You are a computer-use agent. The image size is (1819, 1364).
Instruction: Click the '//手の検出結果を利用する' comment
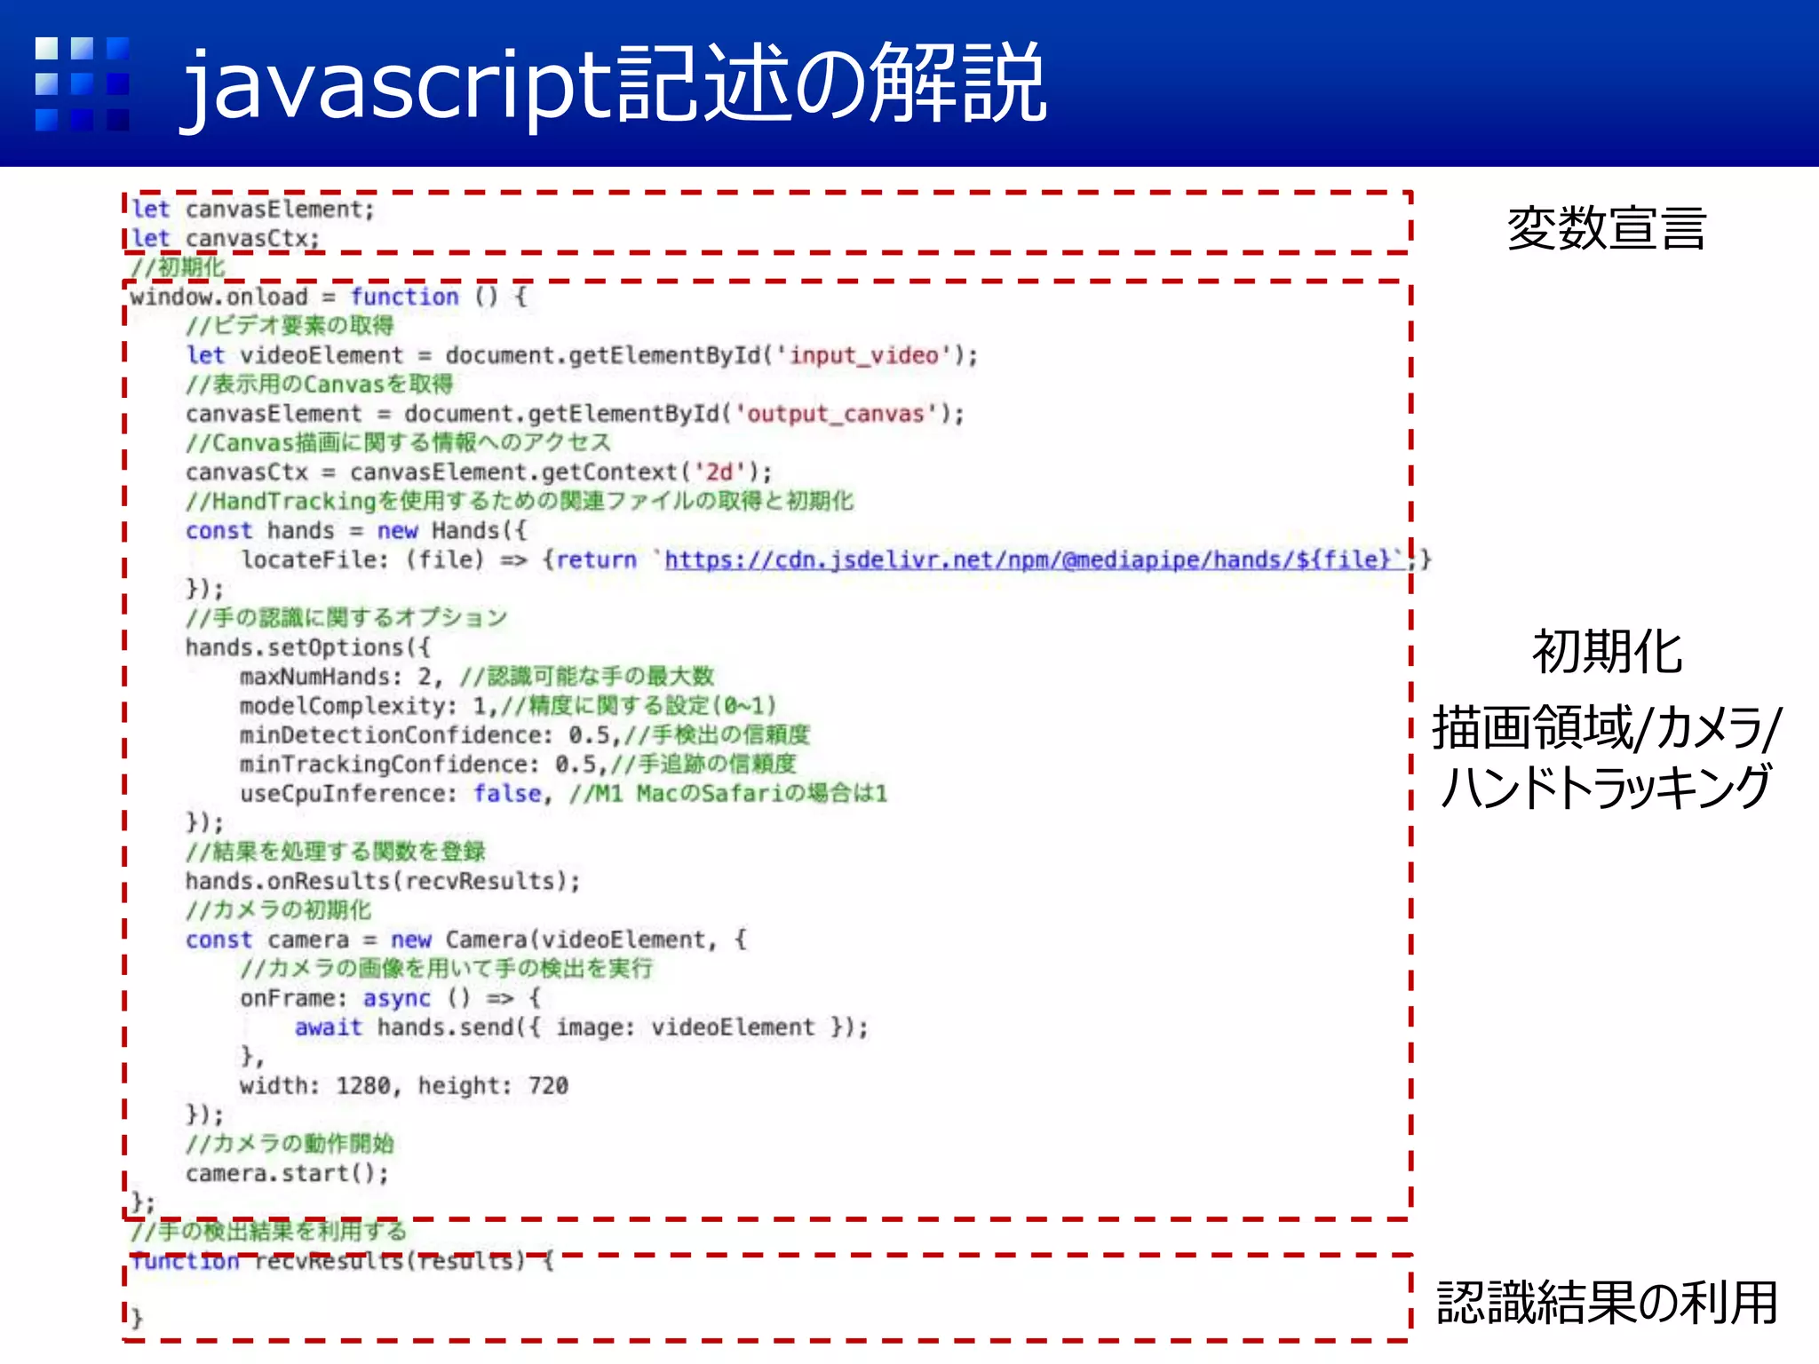(x=268, y=1232)
